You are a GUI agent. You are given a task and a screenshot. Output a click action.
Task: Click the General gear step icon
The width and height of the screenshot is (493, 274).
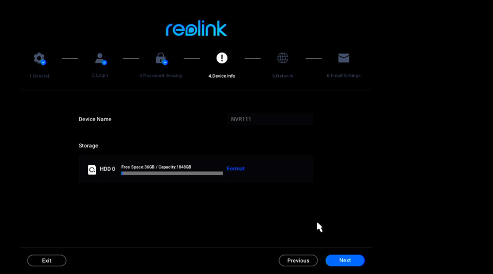pos(39,58)
